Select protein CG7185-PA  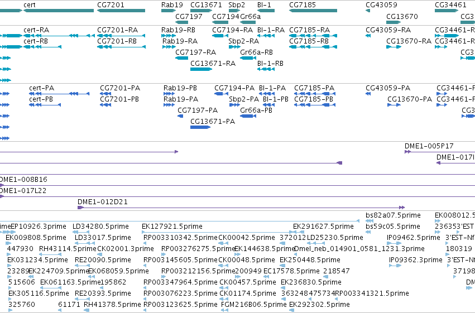pos(314,88)
